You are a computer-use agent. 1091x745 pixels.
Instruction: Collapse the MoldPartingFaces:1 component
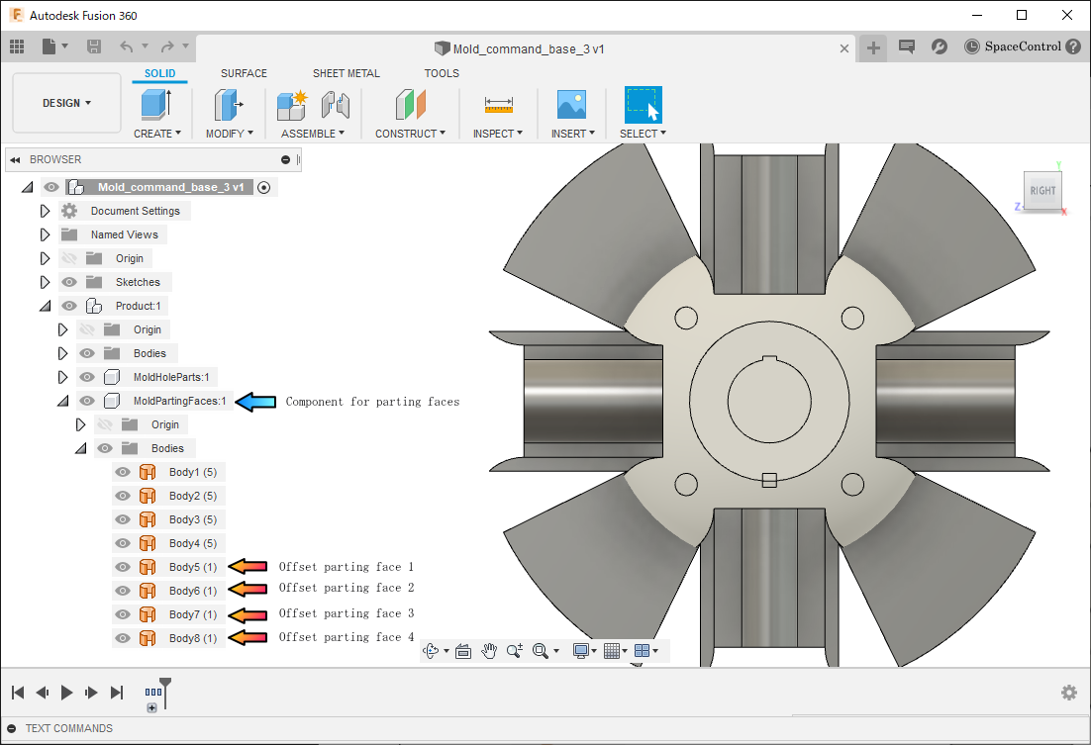pyautogui.click(x=62, y=401)
